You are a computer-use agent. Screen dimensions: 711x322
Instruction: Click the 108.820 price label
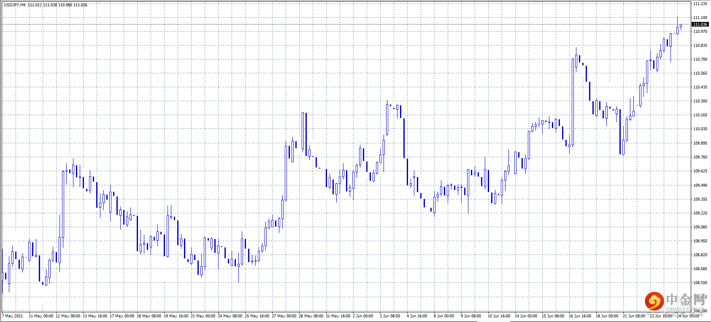700,255
